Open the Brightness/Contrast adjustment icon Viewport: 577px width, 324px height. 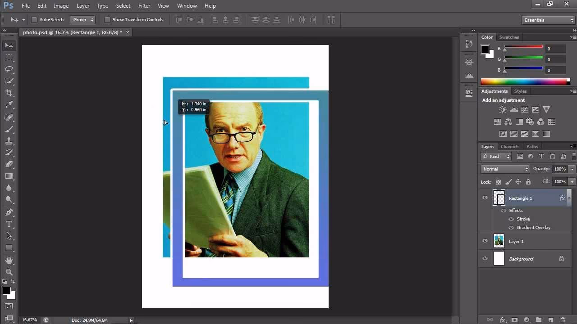502,109
